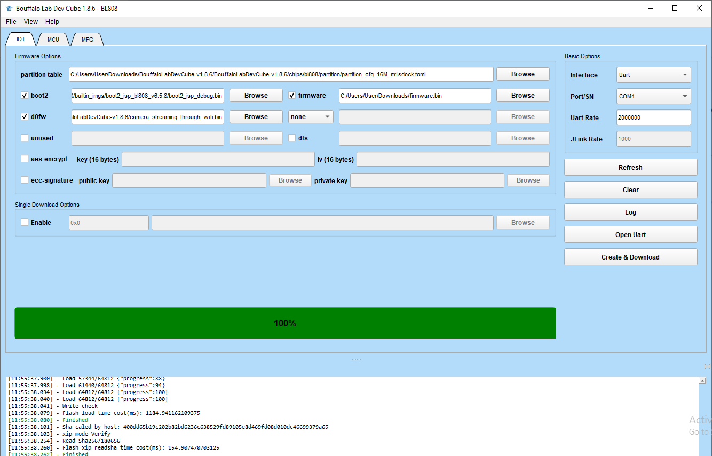The image size is (712, 456).
Task: Click the "Read Sha256/180656" log line
Action: click(x=64, y=441)
